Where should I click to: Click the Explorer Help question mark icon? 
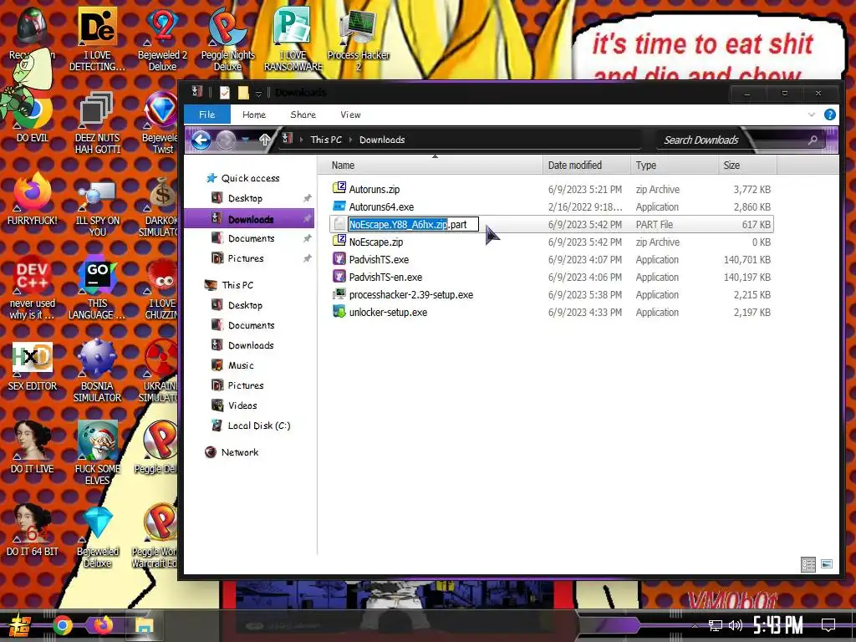(x=829, y=115)
